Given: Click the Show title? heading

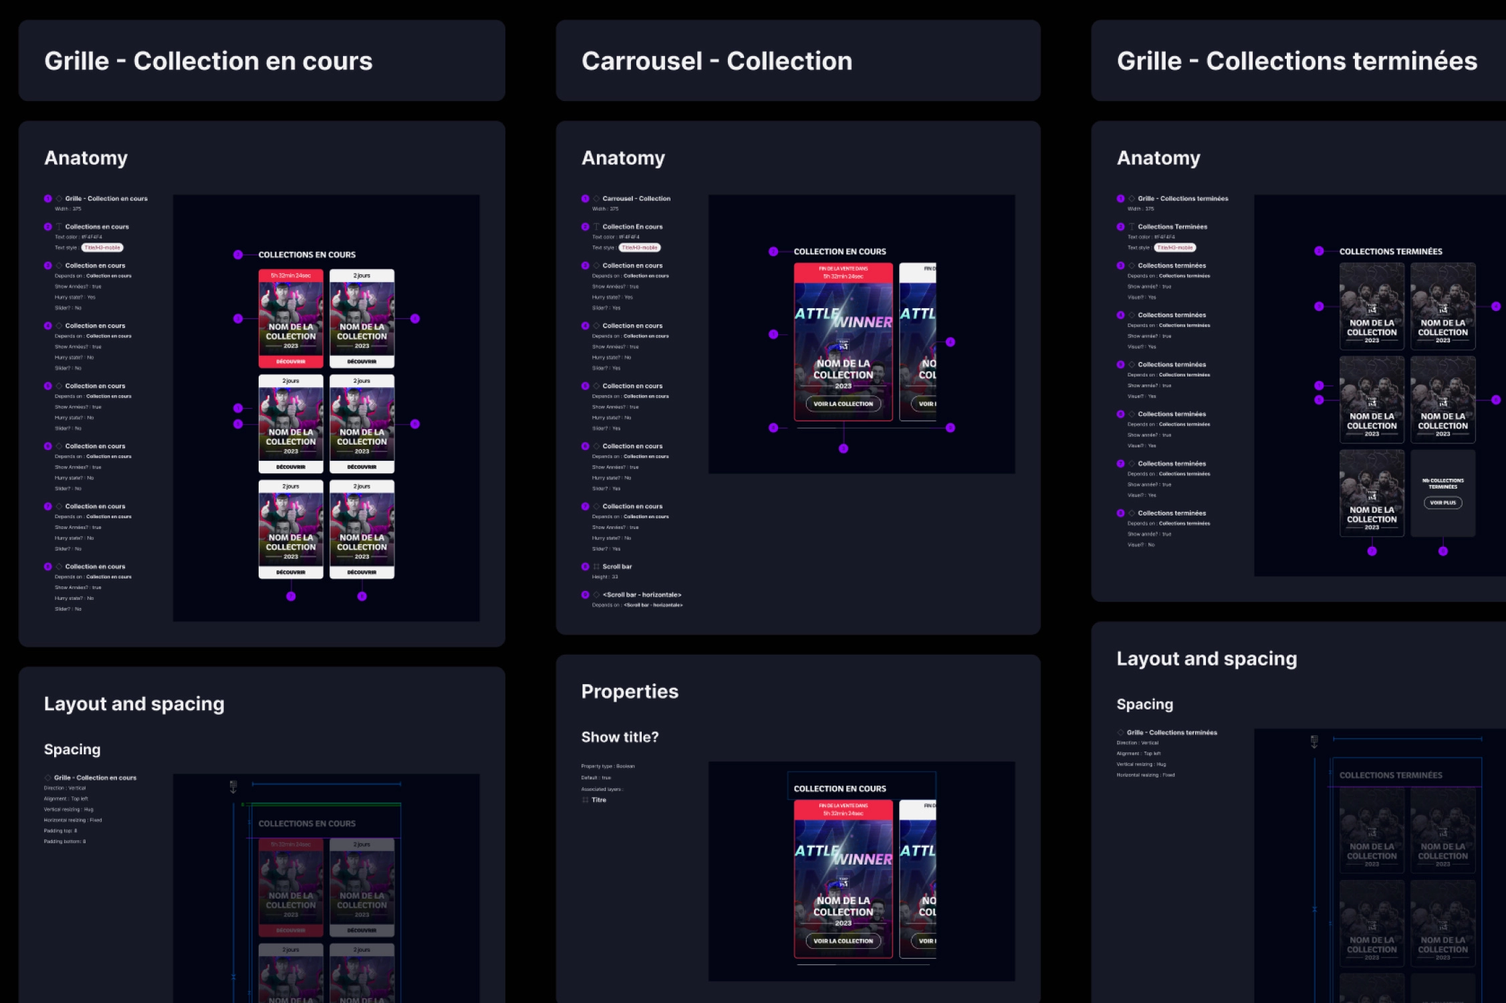Looking at the screenshot, I should point(620,737).
